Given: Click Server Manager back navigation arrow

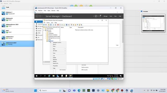Looking at the screenshot, I should [x=37, y=16].
